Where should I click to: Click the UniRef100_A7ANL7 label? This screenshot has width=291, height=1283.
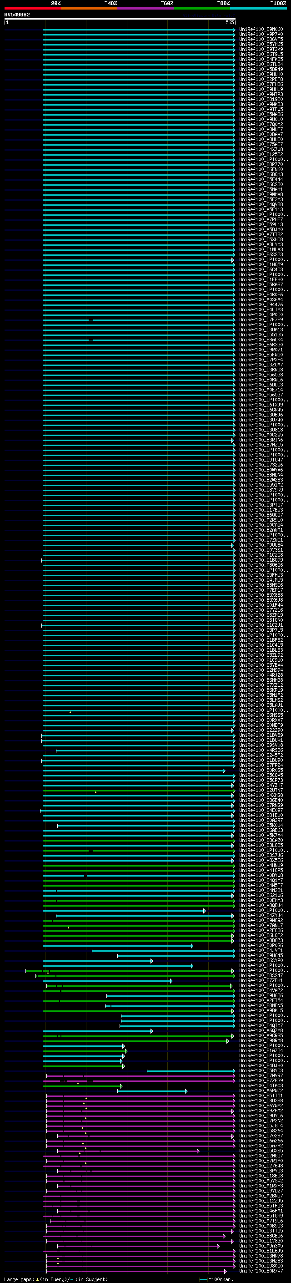[x=261, y=925]
